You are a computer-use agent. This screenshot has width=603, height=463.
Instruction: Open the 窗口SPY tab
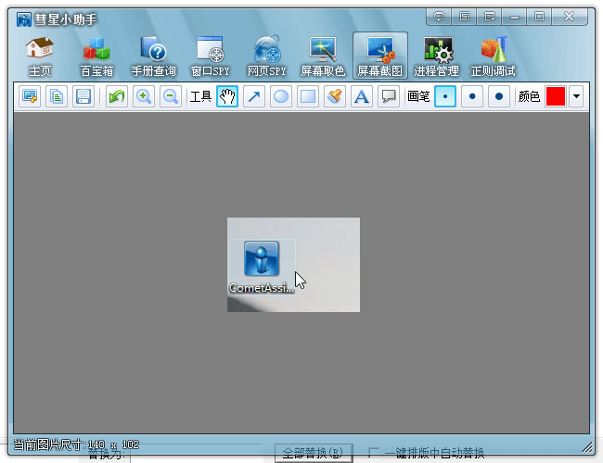pyautogui.click(x=210, y=56)
